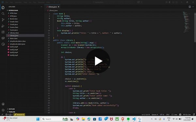This screenshot has width=196, height=122.
Task: Open ATM.java in the explorer
Action: (13, 16)
